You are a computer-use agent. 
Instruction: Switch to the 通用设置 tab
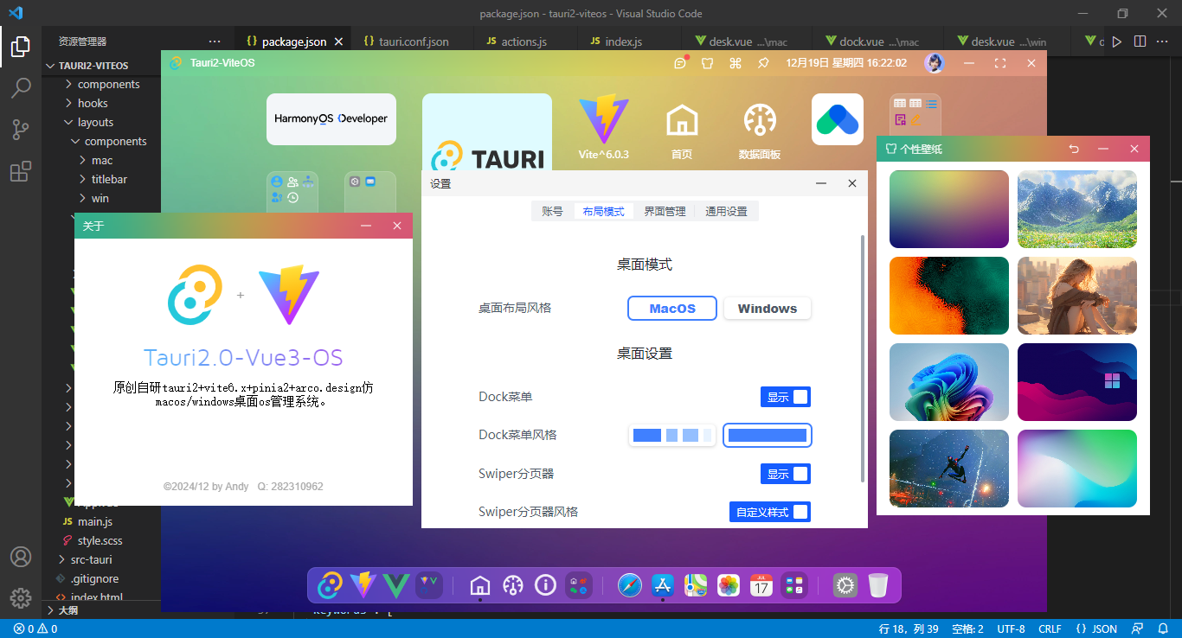tap(726, 211)
